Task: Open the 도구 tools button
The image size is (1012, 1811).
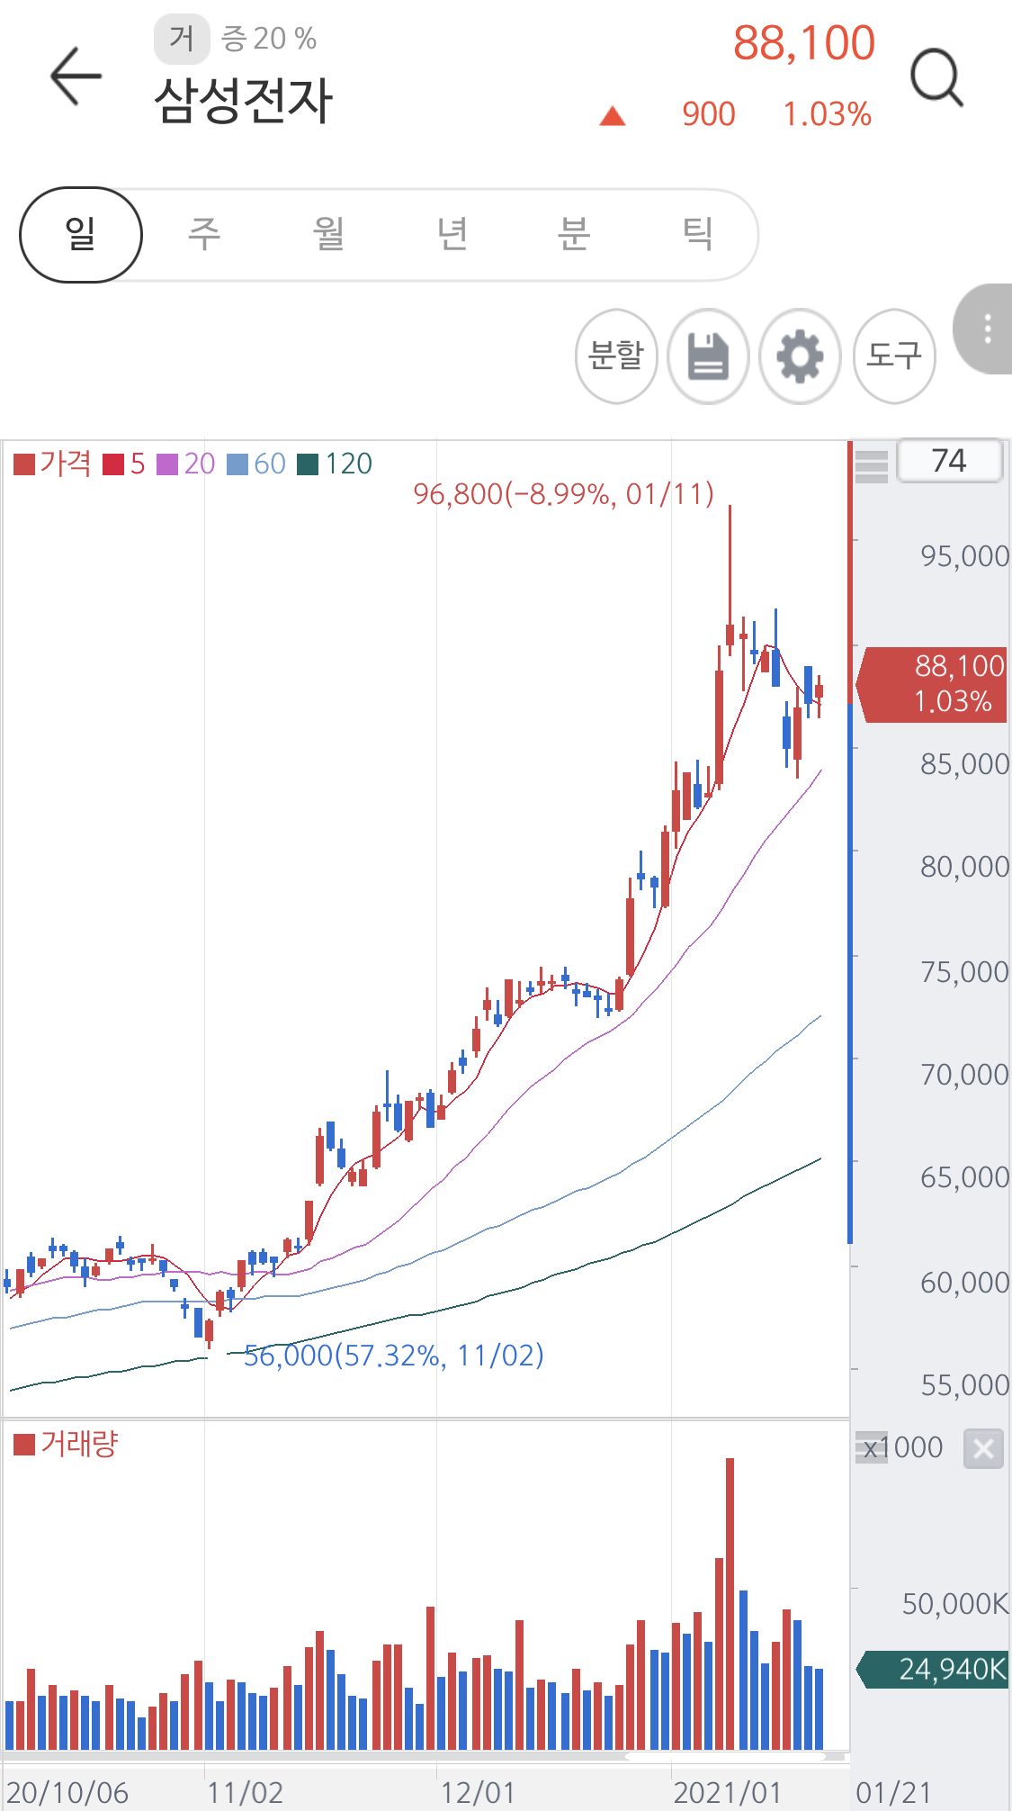Action: coord(894,356)
